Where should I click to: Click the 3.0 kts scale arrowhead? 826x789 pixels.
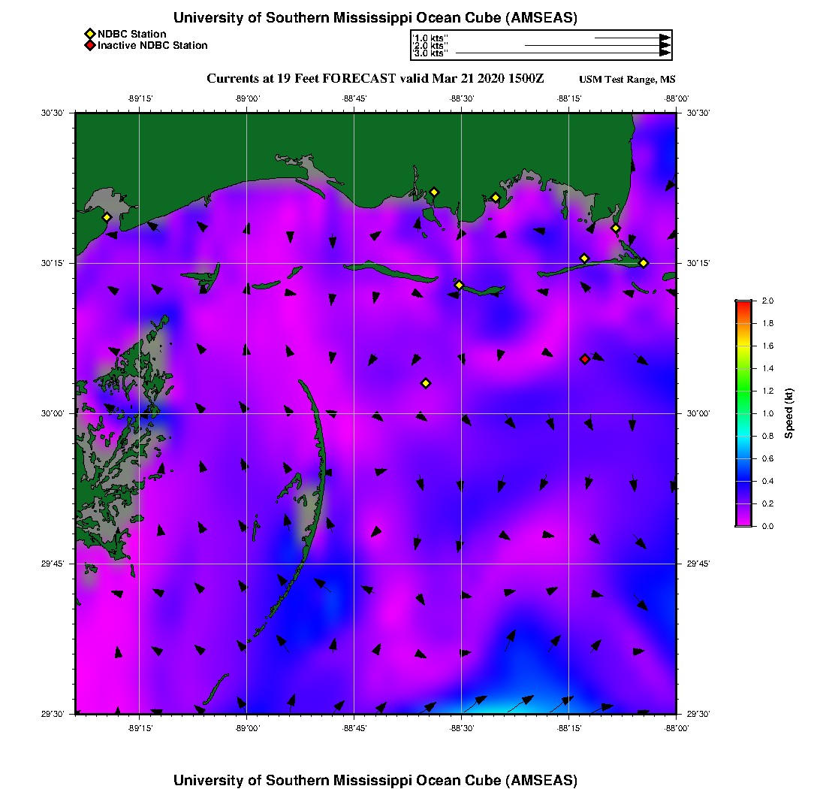(x=665, y=53)
